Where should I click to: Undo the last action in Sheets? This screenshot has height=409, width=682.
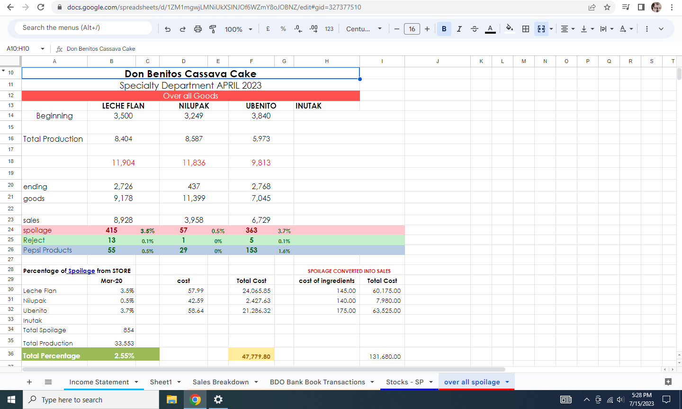tap(168, 29)
